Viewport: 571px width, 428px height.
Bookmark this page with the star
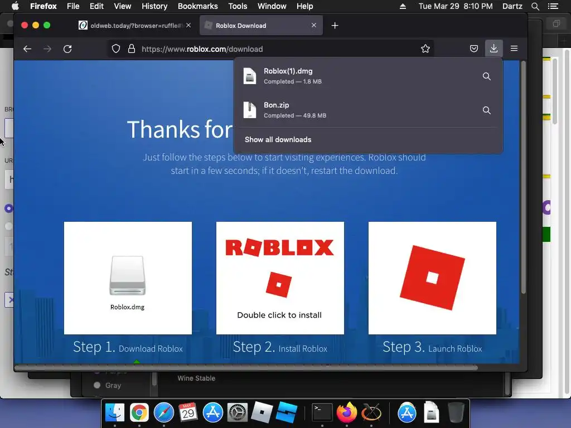[x=425, y=49]
